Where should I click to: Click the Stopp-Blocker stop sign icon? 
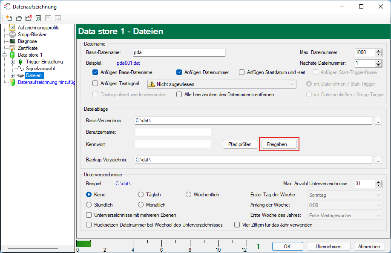12,34
